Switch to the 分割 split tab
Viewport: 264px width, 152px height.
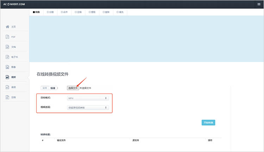click(x=50, y=12)
